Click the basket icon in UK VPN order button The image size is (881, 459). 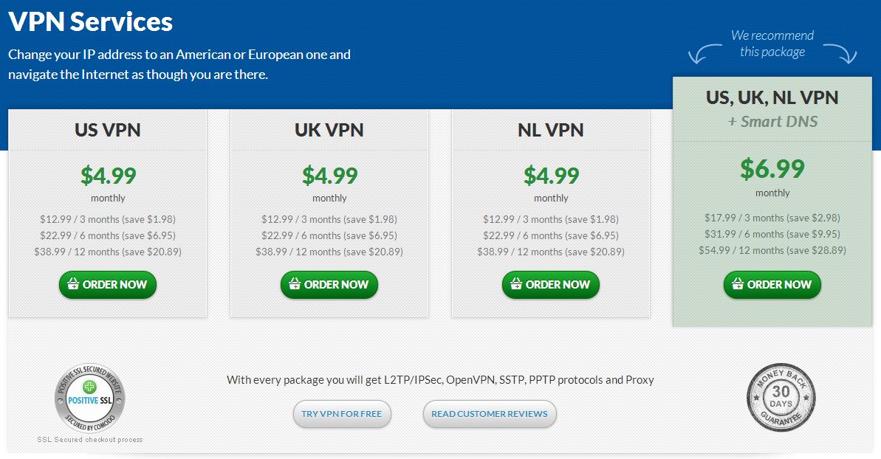(295, 283)
